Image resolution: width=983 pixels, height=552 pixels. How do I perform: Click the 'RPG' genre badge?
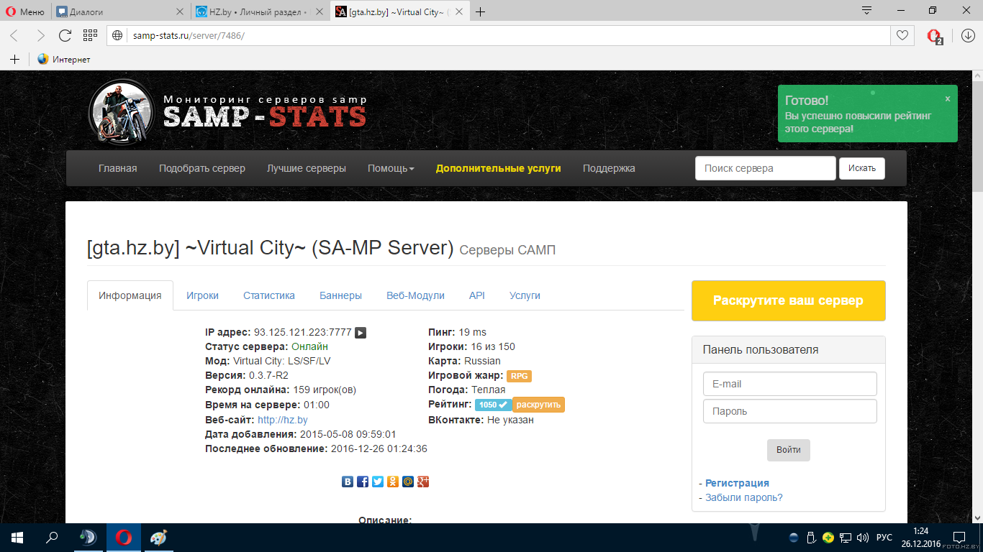click(520, 376)
